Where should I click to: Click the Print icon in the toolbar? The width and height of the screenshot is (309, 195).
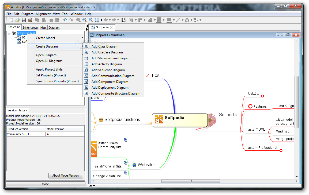point(30,20)
